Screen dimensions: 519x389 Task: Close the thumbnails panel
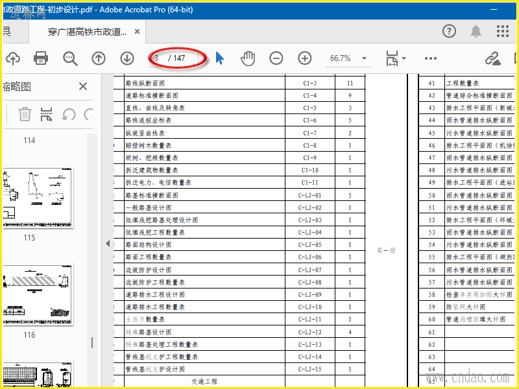point(83,86)
